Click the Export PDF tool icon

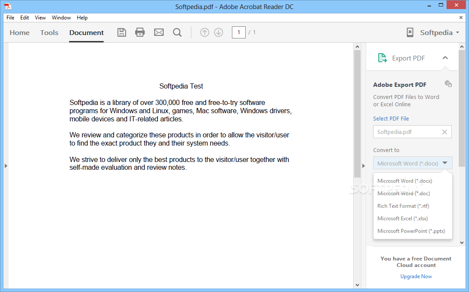[382, 58]
